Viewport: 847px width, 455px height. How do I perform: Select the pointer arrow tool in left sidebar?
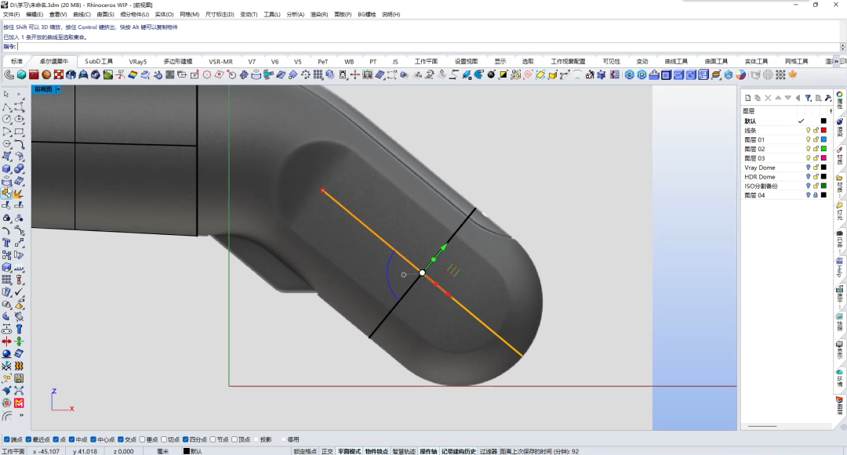pyautogui.click(x=6, y=94)
